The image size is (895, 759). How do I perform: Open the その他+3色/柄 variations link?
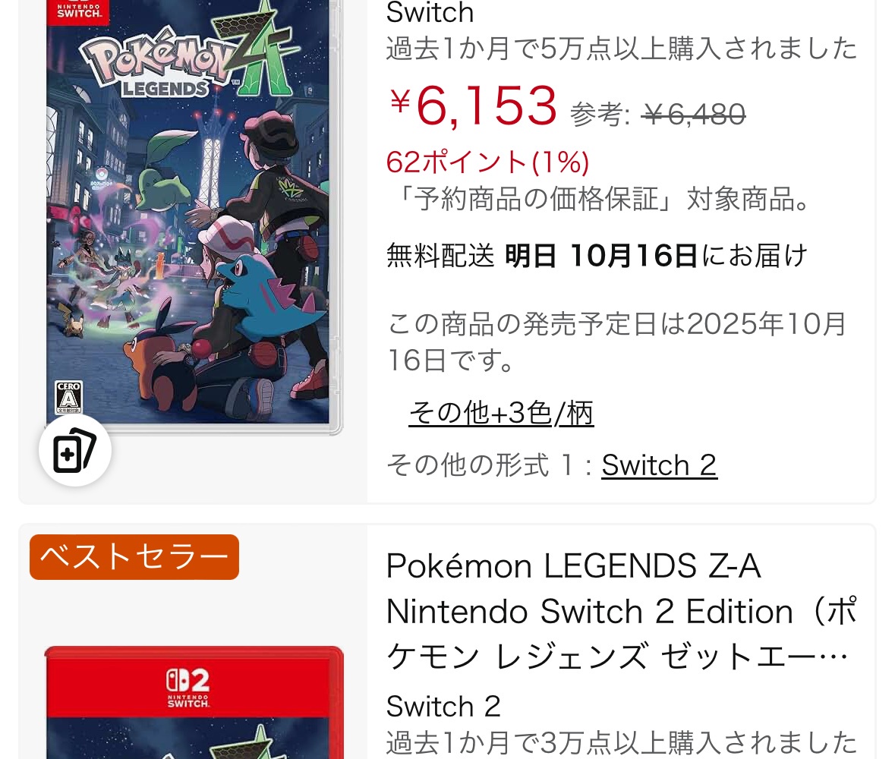pyautogui.click(x=501, y=413)
